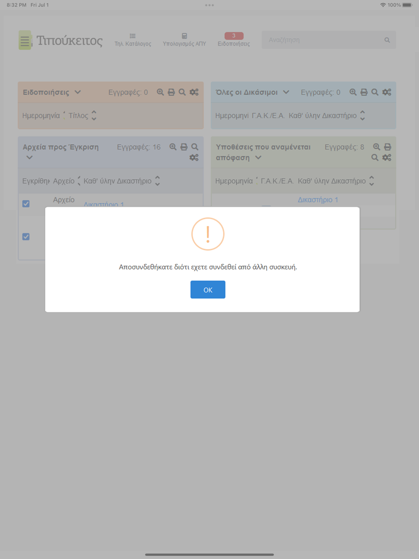
Task: Tap the battery indicator in status bar
Action: coord(407,5)
